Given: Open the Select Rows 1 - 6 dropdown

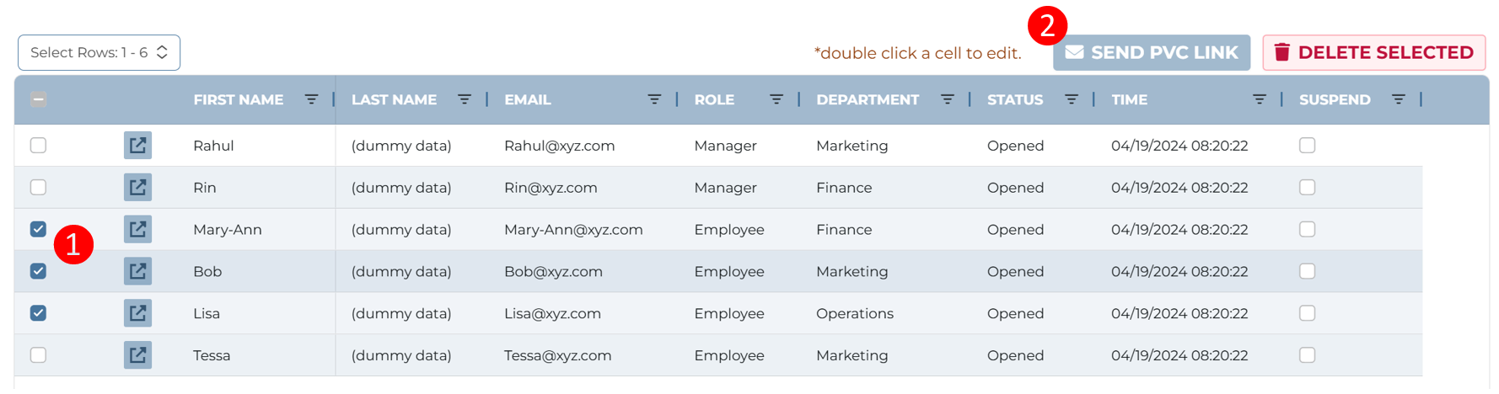Looking at the screenshot, I should click(99, 52).
